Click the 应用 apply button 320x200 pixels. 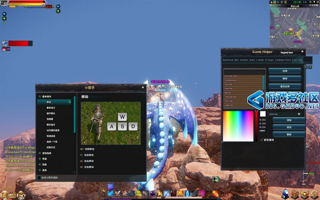[x=285, y=71]
